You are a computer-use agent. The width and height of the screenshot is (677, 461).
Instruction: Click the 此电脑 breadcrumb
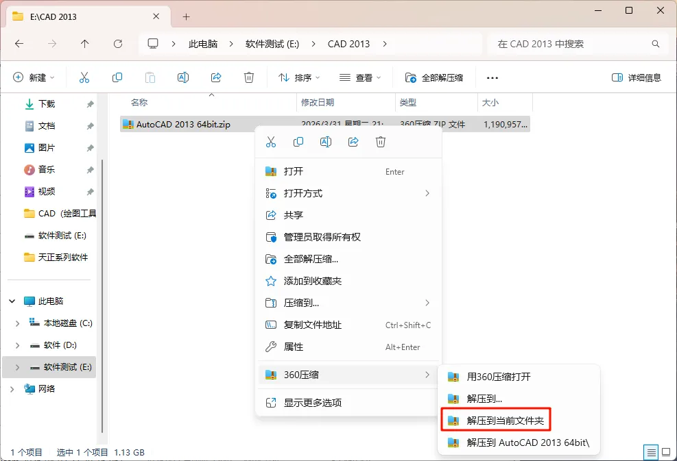point(203,44)
